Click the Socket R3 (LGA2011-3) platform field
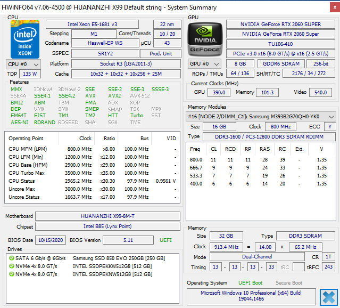 click(x=126, y=64)
